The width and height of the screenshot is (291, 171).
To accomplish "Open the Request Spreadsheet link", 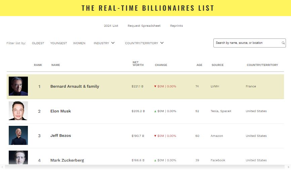I will click(144, 26).
